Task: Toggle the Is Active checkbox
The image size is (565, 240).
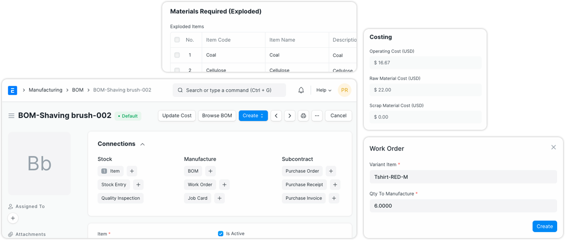Action: pos(221,234)
